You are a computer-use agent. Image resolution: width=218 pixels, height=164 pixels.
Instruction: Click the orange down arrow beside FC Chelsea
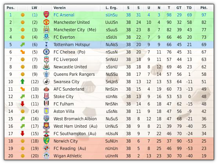[23, 52]
